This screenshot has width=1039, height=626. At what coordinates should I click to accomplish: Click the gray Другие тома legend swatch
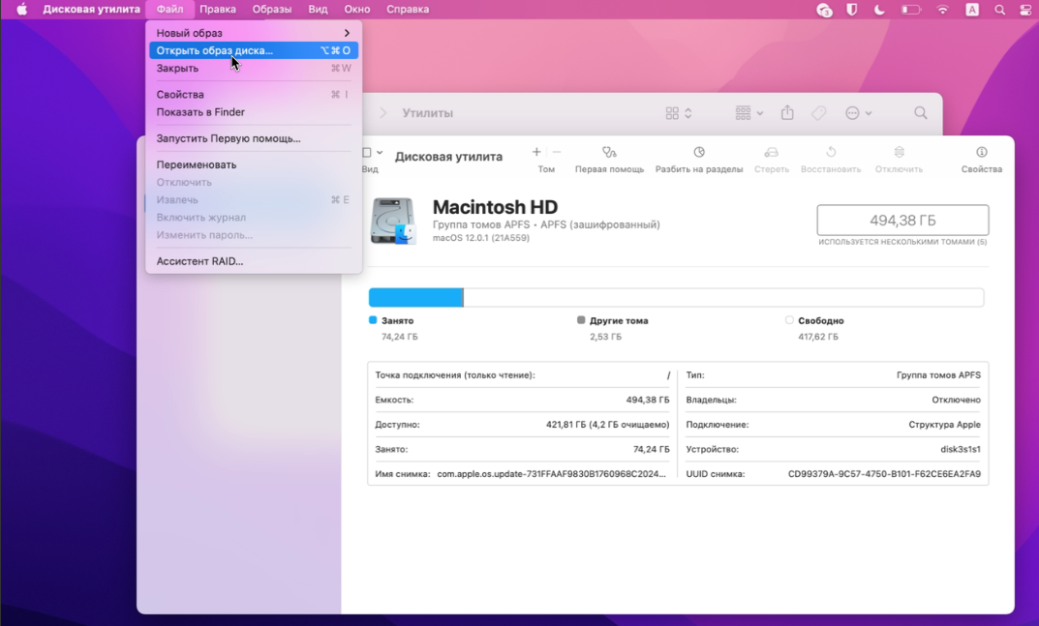581,320
